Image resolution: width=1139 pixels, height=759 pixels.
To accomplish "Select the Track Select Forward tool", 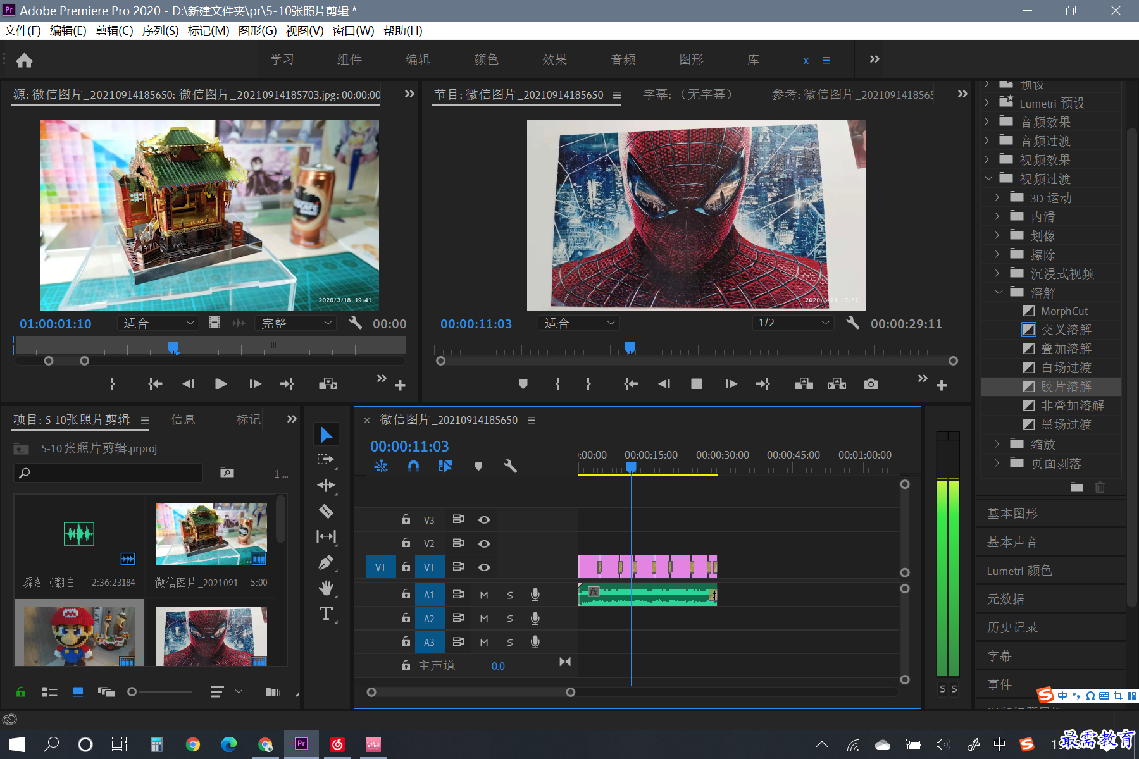I will point(326,460).
